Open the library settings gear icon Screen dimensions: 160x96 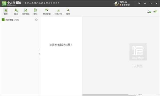(x=36, y=19)
